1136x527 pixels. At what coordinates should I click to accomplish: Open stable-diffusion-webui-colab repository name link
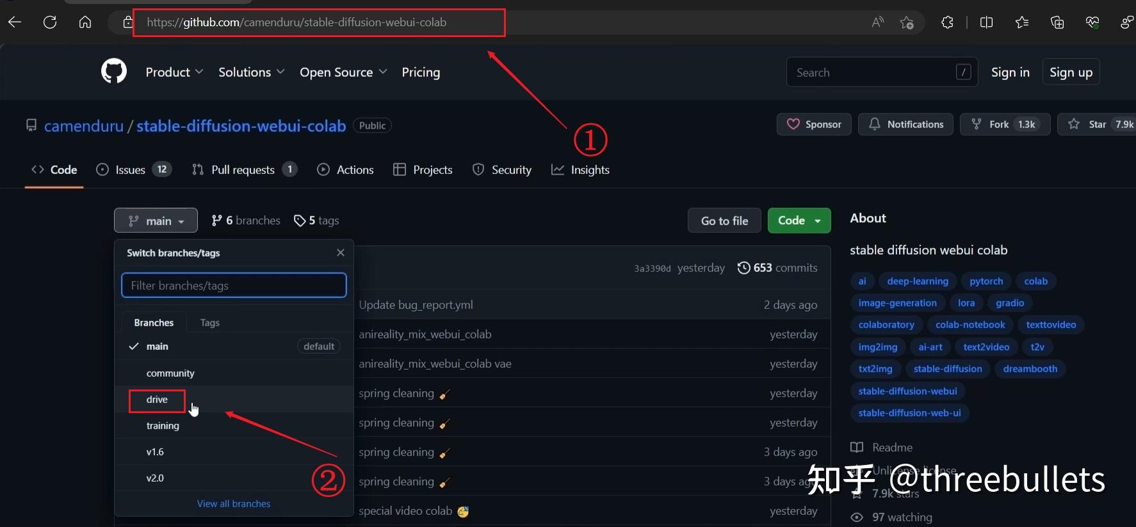tap(241, 125)
